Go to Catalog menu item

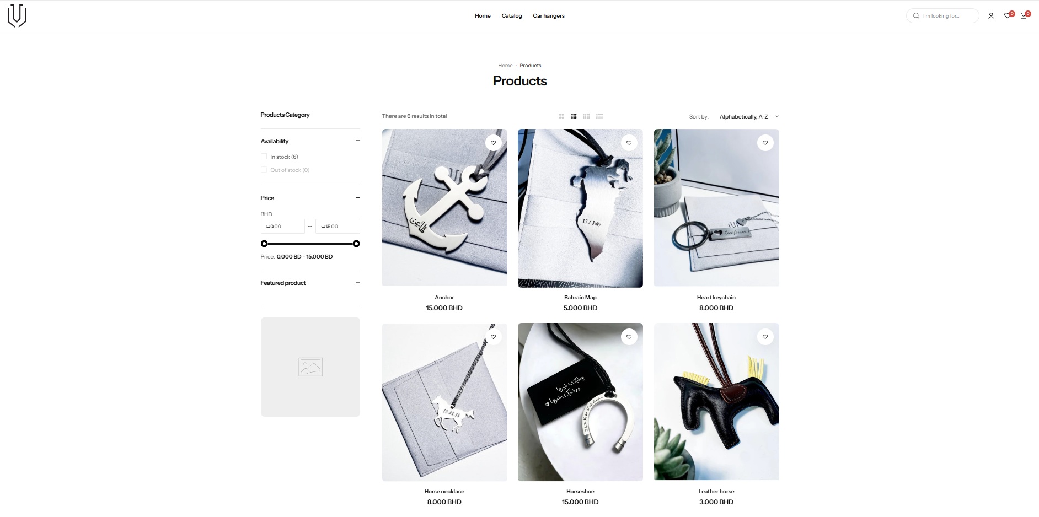(x=512, y=16)
